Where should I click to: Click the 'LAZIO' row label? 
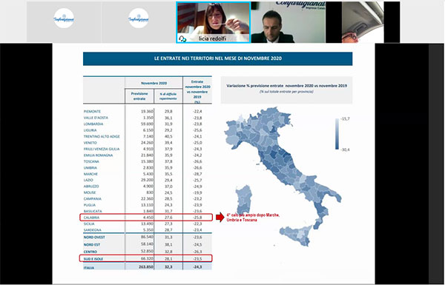click(x=88, y=180)
